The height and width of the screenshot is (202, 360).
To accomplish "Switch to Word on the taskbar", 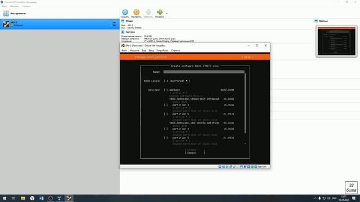I will click(41, 198).
